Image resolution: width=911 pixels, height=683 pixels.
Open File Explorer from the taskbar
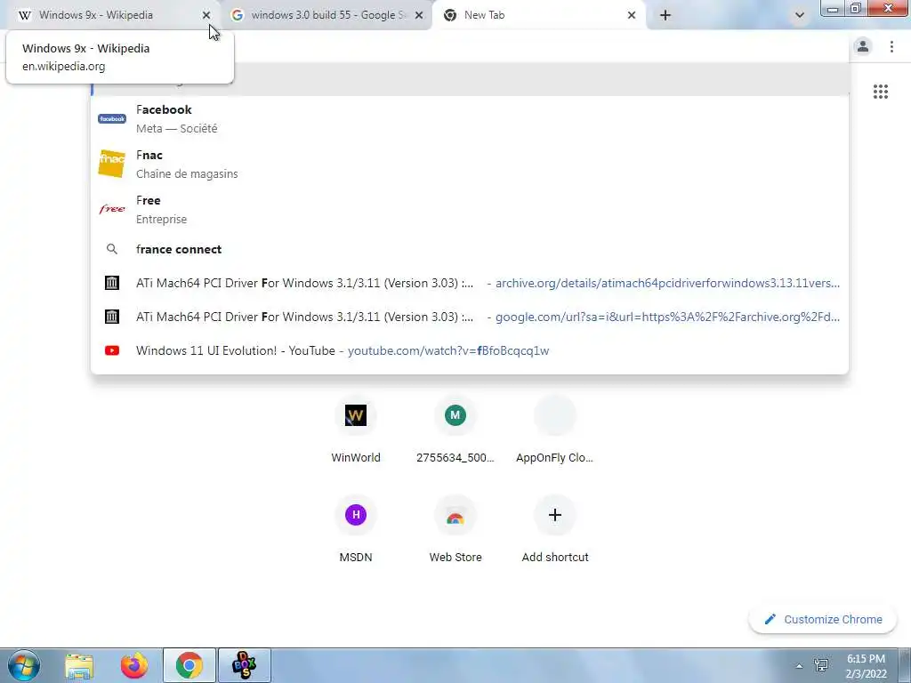tap(79, 665)
